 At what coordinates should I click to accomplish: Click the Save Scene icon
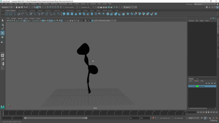pyautogui.click(x=22, y=7)
